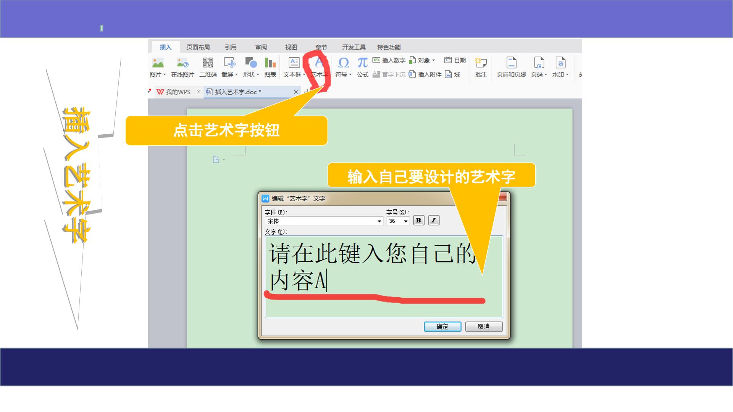Switch to the 页面布局 ribbon tab
This screenshot has width=733, height=412.
click(x=198, y=47)
